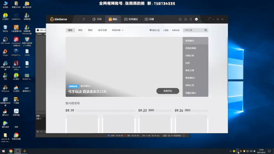Open the game card under 09.24
Viewport: 274px width, 154px height.
[191, 124]
